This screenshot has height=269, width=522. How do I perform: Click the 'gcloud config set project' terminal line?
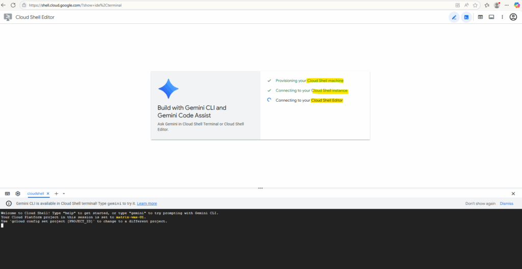pos(84,221)
